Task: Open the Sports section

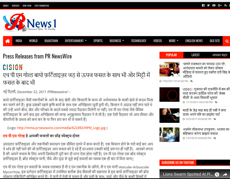Action: 98,41
